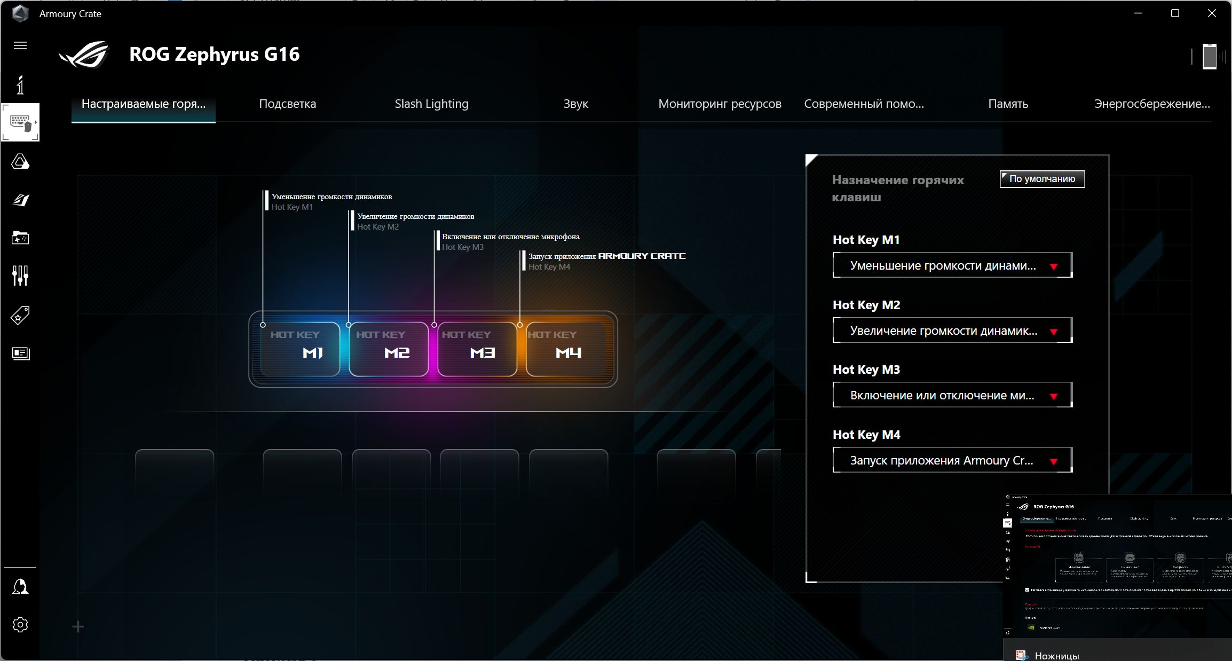Click the ROG Zephyrus G16 title text
The height and width of the screenshot is (661, 1232).
pos(215,54)
